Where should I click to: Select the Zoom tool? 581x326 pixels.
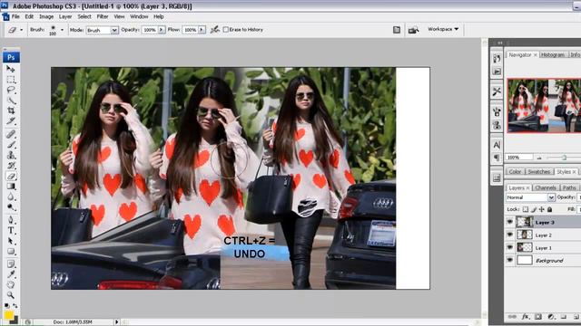11,295
